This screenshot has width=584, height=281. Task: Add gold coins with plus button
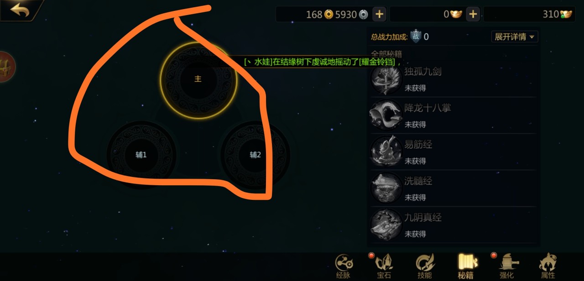click(x=379, y=14)
